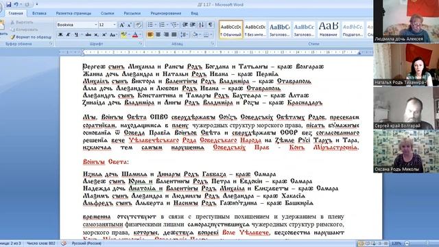Change language Русский (Россия) in status bar
Viewport: 439px width, 247px height.
point(86,244)
